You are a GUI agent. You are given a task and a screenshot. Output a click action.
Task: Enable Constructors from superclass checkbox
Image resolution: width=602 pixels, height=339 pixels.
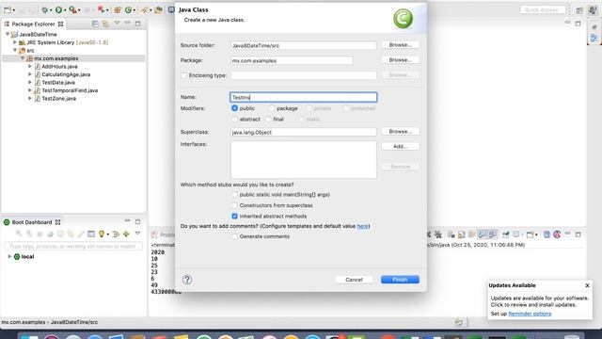[x=234, y=205]
